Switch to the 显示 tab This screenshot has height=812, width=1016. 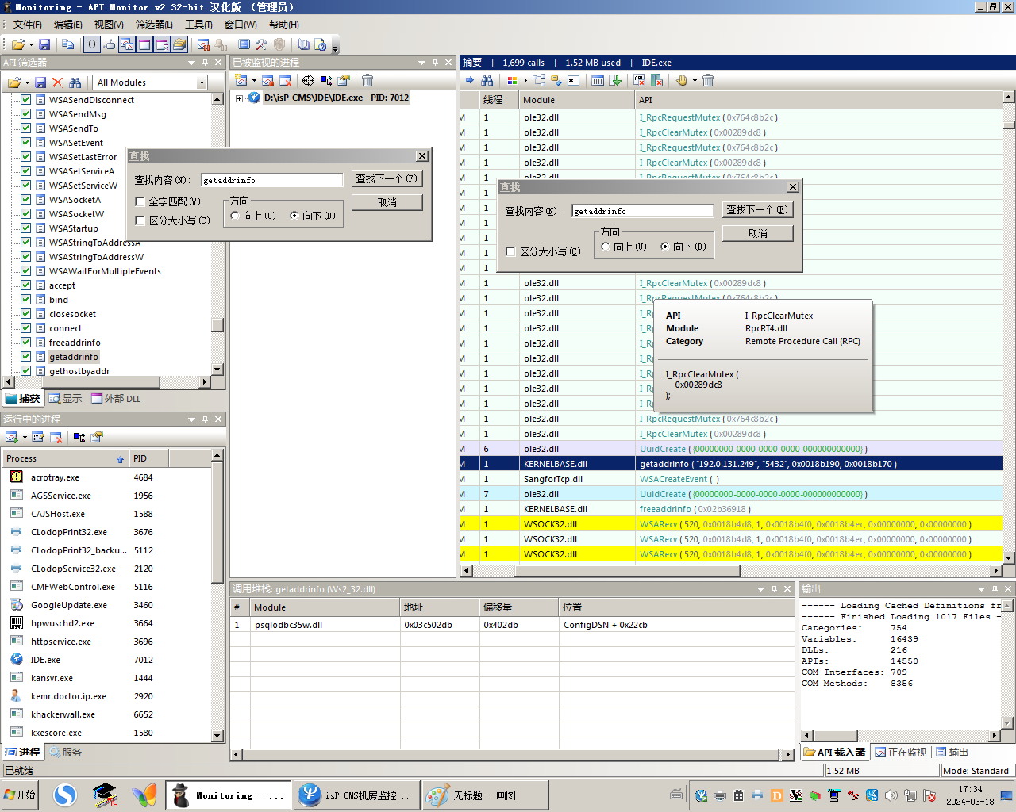point(65,399)
